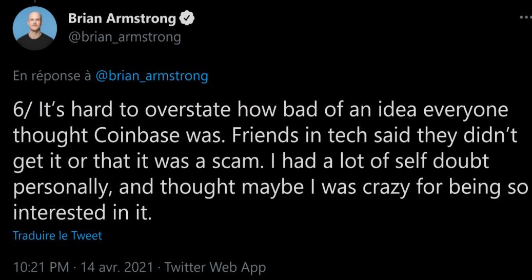532x280 pixels.
Task: Click the display name Brian Armstrong
Action: pos(122,19)
